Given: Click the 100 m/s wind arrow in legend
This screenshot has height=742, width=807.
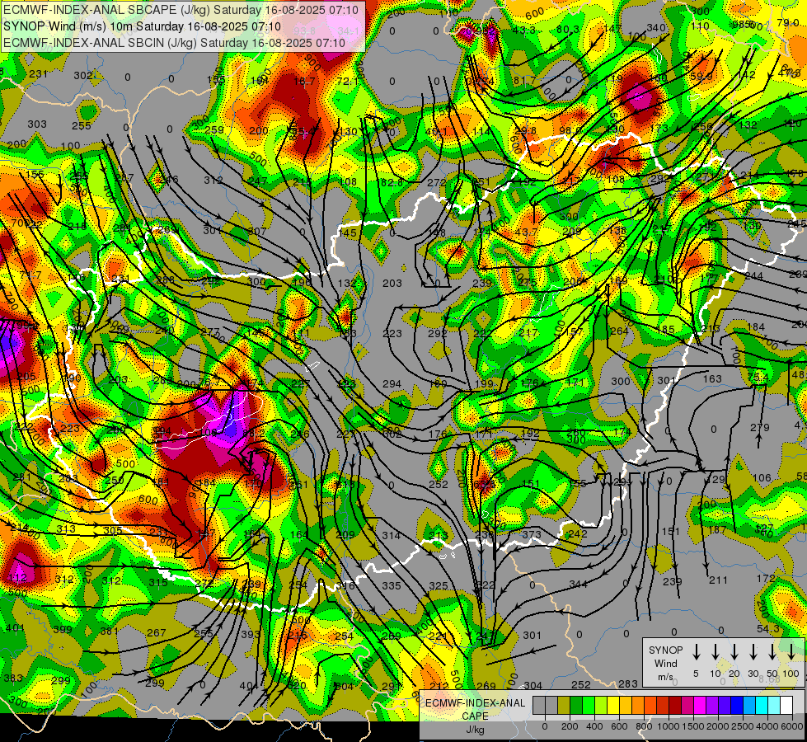Looking at the screenshot, I should click(791, 651).
